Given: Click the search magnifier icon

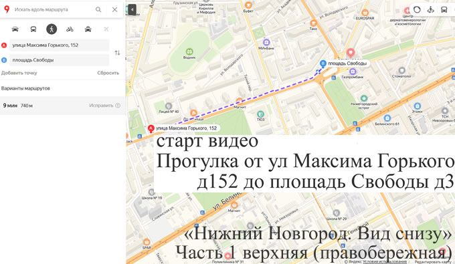Looking at the screenshot, I should click(x=98, y=9).
